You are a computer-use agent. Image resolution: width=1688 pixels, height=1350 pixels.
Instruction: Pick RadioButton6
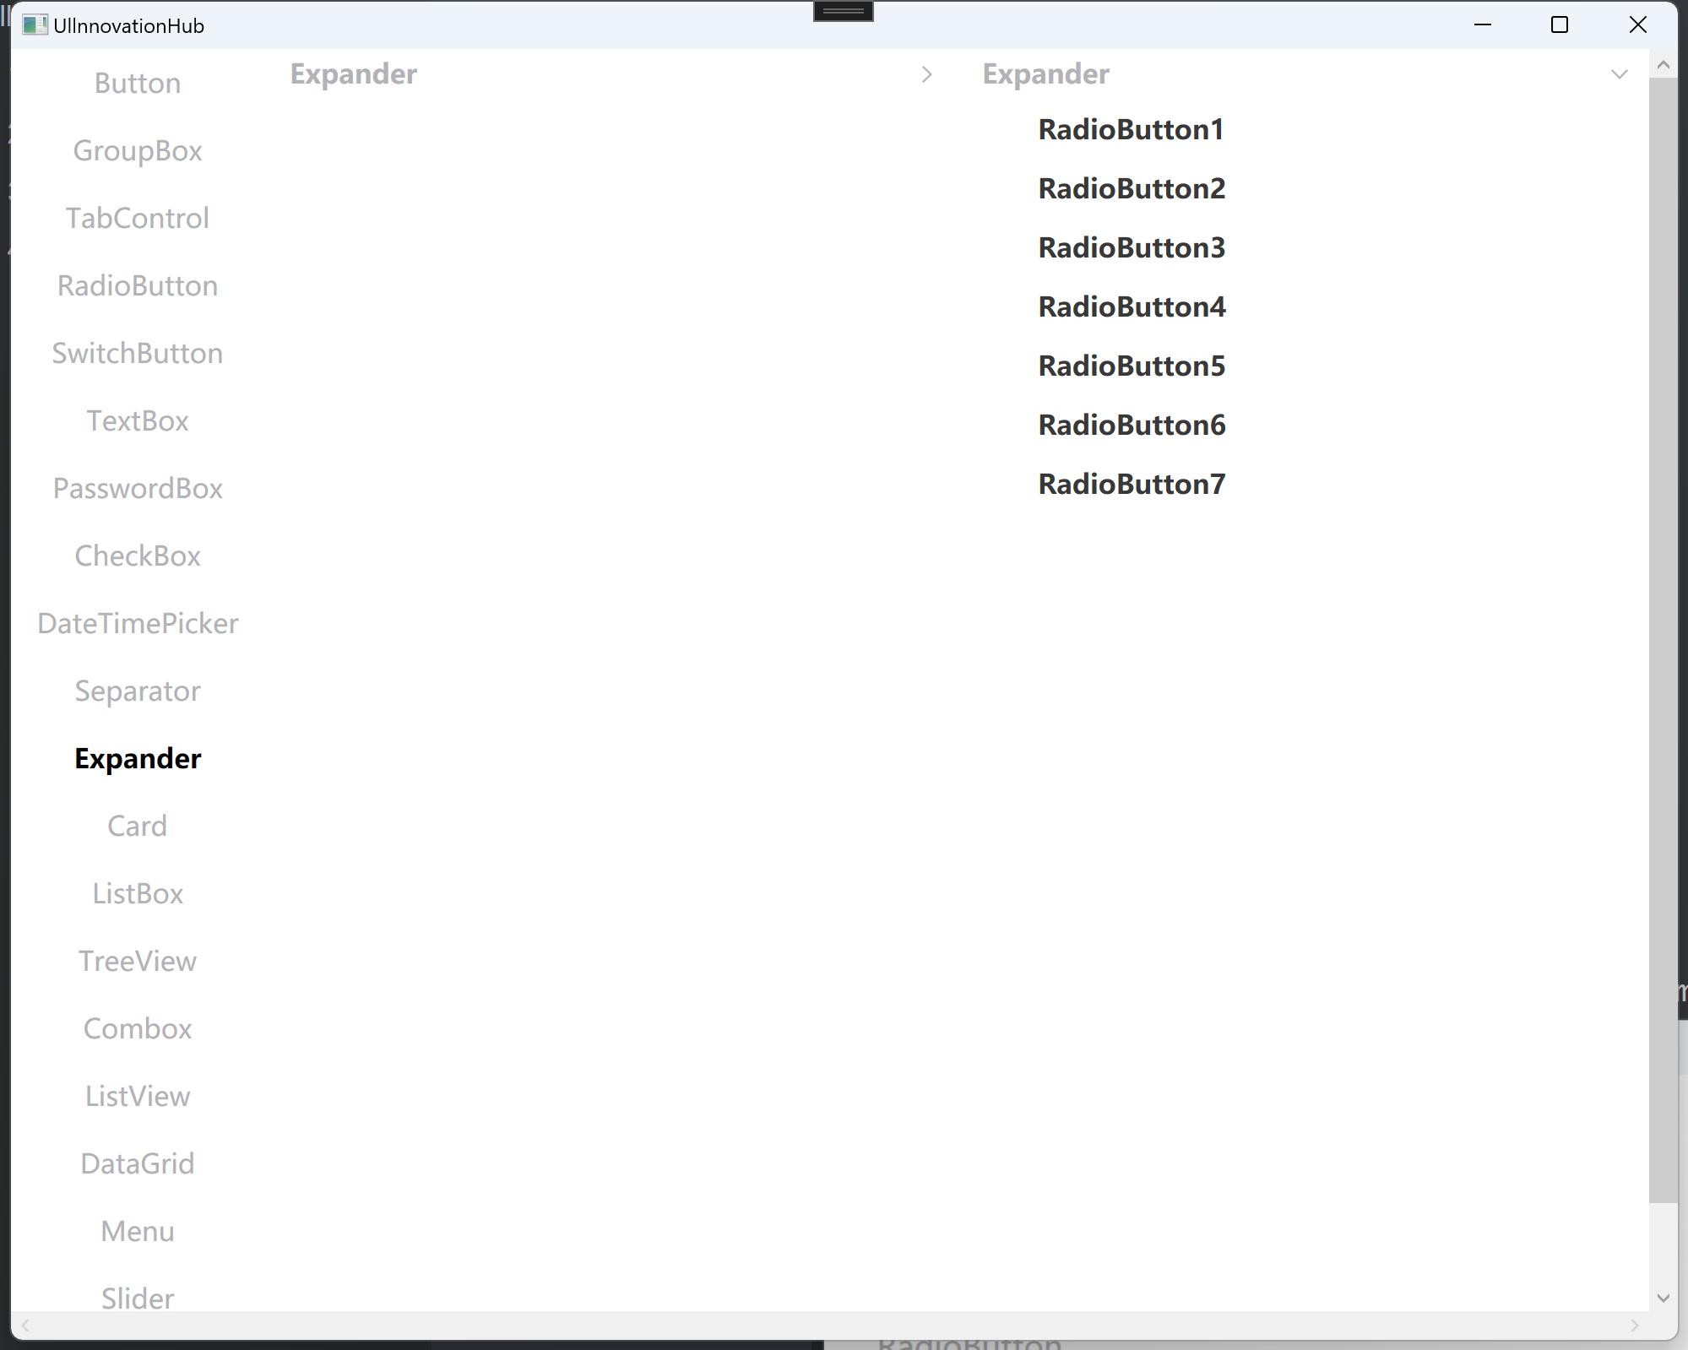[1132, 425]
